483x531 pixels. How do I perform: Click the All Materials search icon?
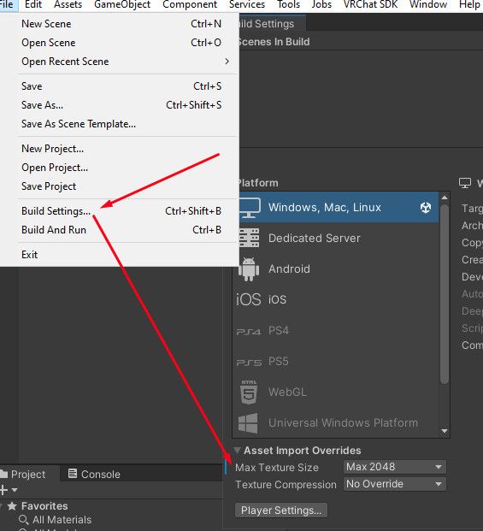point(23,520)
